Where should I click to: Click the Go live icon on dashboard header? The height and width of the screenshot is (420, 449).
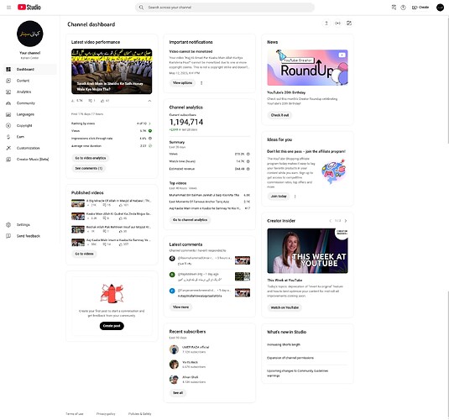[337, 24]
